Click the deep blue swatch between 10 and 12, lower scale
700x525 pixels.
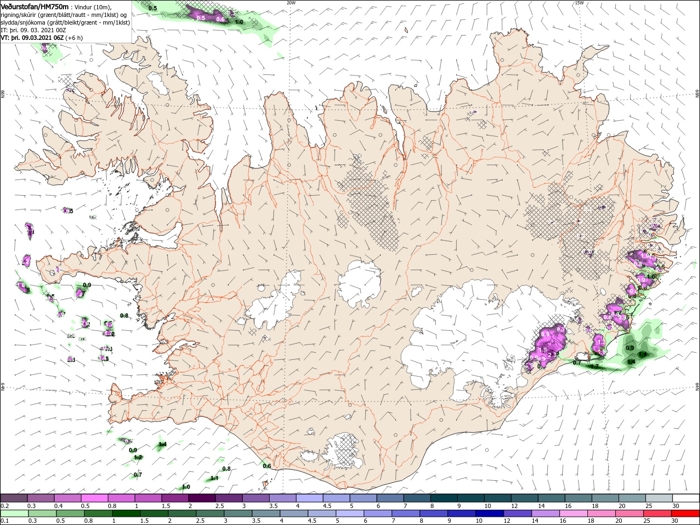(x=489, y=514)
